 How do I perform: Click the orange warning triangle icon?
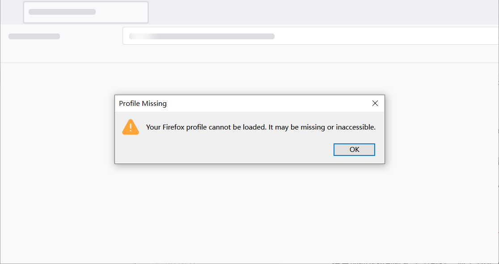(131, 127)
